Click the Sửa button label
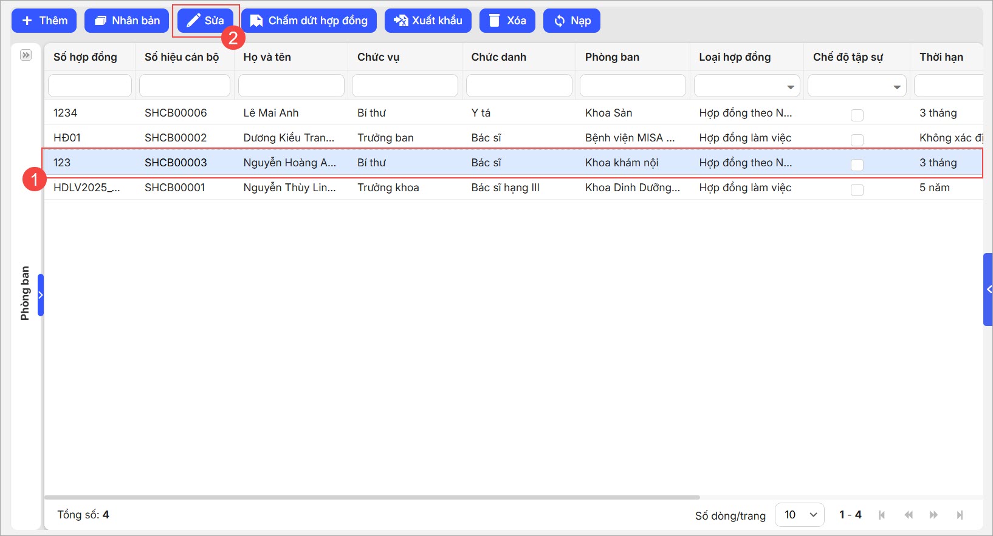 point(215,21)
